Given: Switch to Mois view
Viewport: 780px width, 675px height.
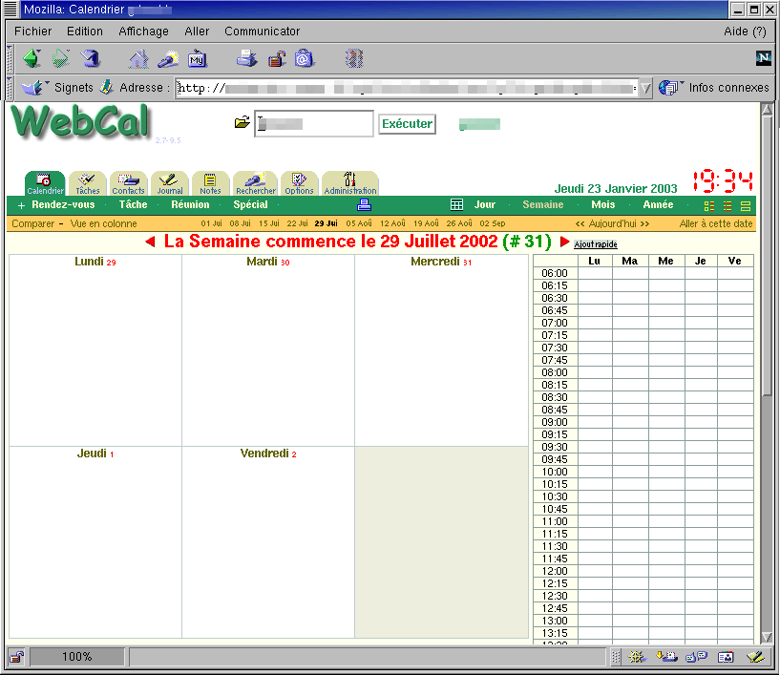Looking at the screenshot, I should [603, 204].
